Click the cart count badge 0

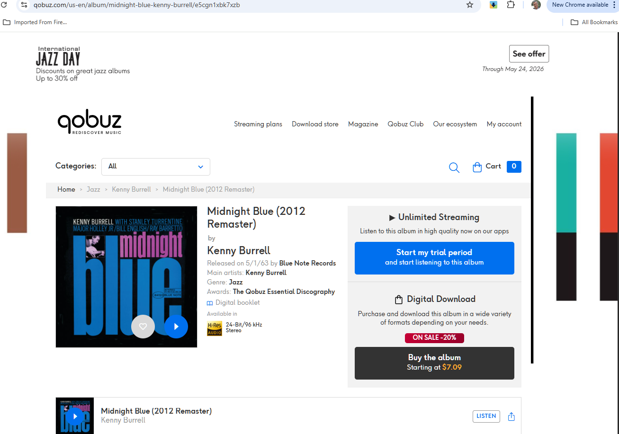click(x=514, y=167)
